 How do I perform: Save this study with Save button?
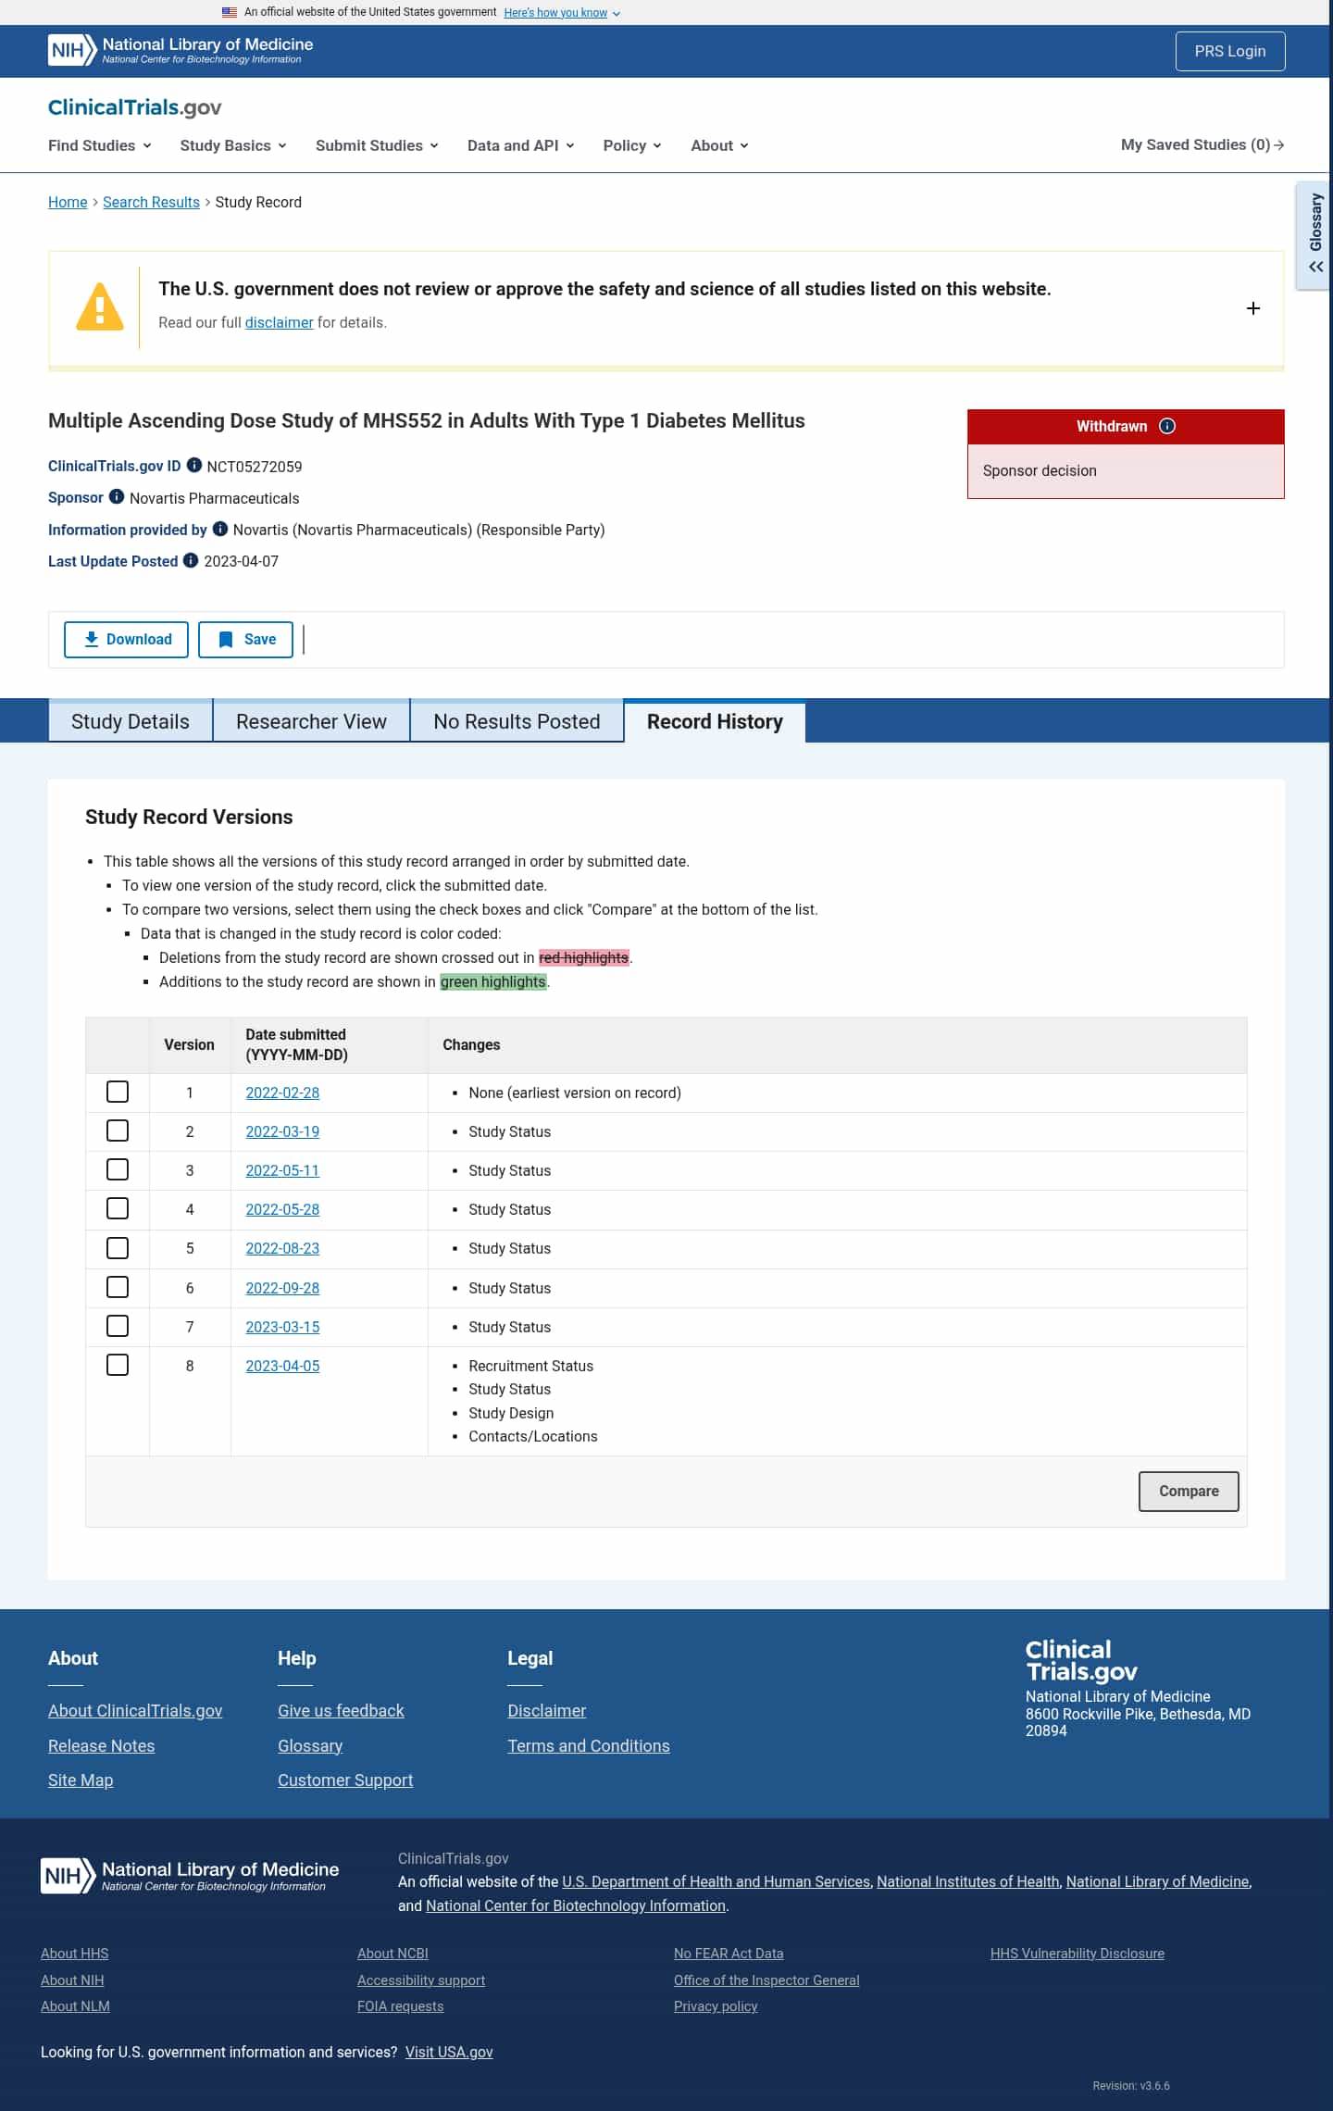click(x=245, y=640)
